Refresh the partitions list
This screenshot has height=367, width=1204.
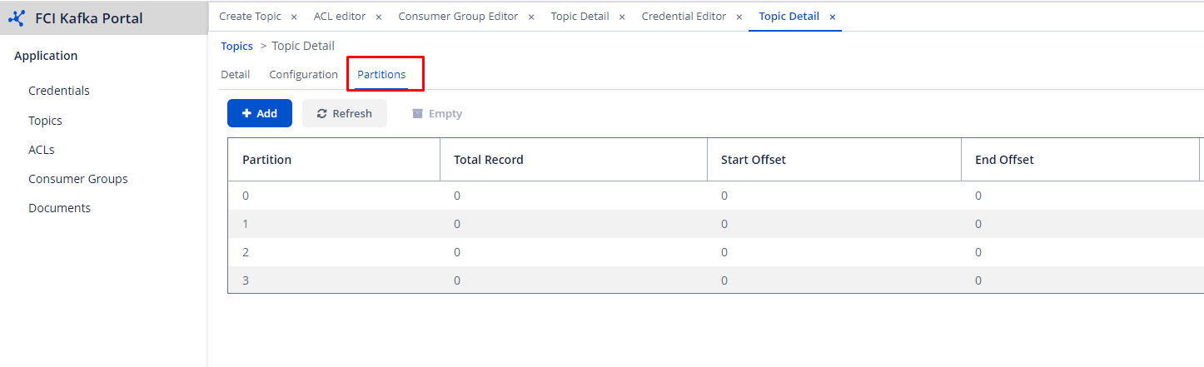pyautogui.click(x=345, y=113)
